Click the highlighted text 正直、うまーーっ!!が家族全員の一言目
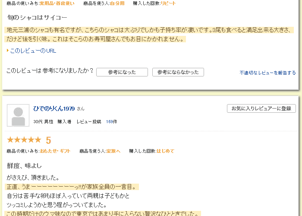Image resolution: width=302 pixels, height=216 pixels. click(72, 187)
